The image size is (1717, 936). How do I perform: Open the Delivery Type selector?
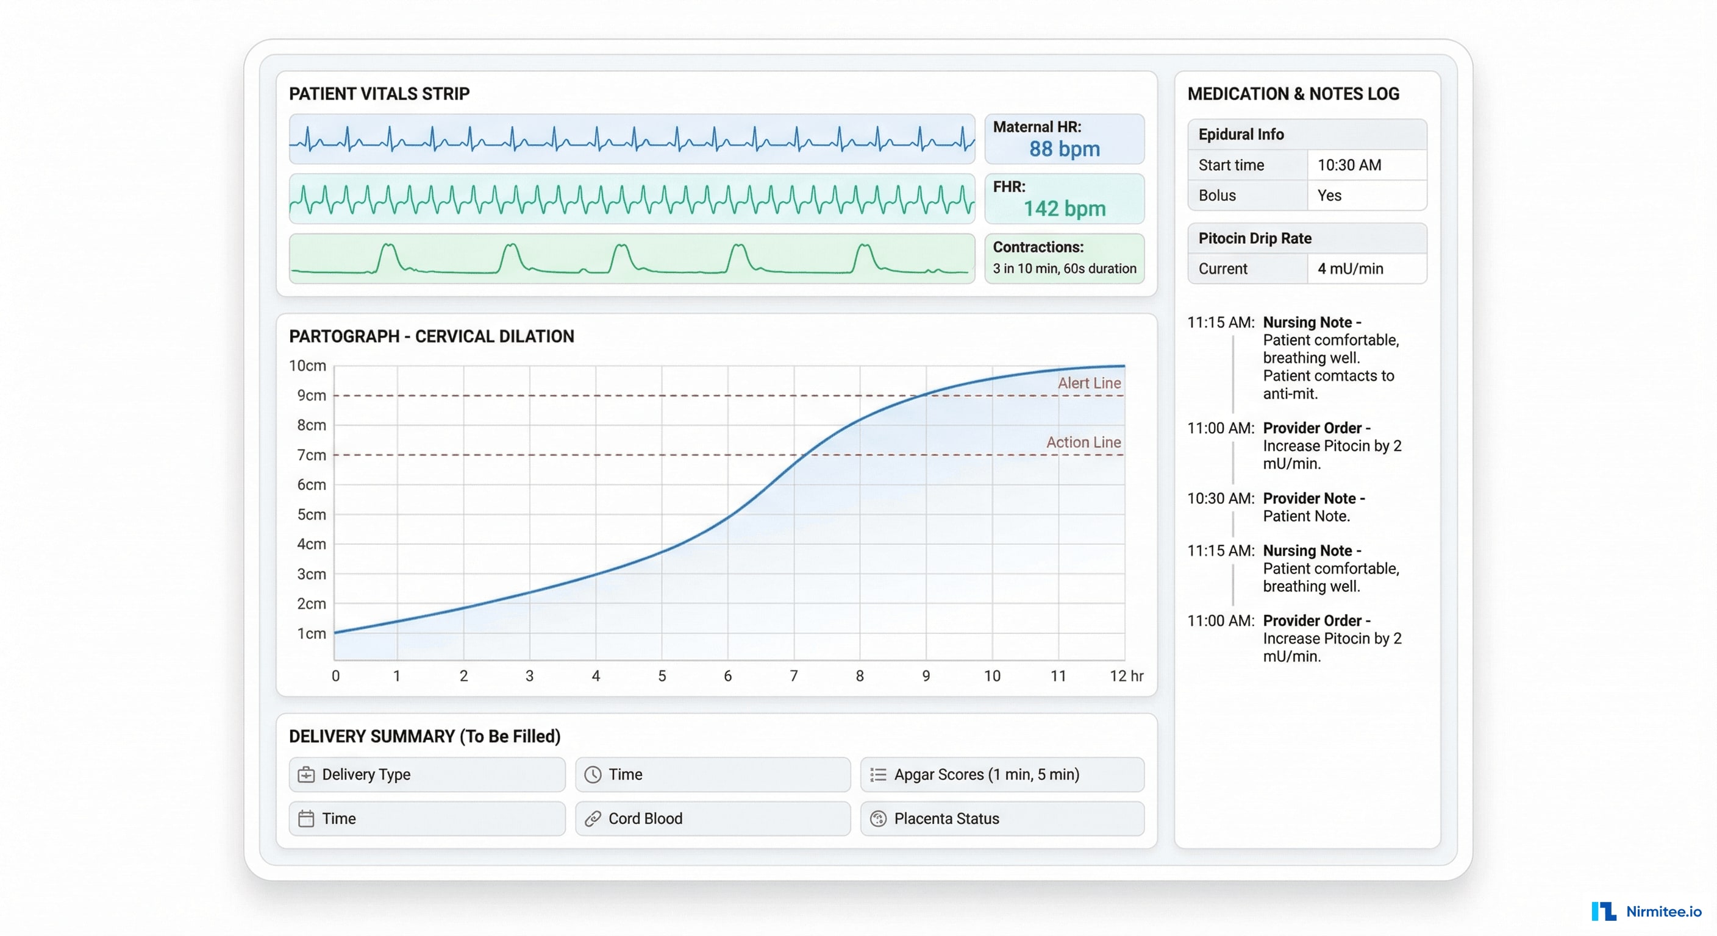point(427,774)
